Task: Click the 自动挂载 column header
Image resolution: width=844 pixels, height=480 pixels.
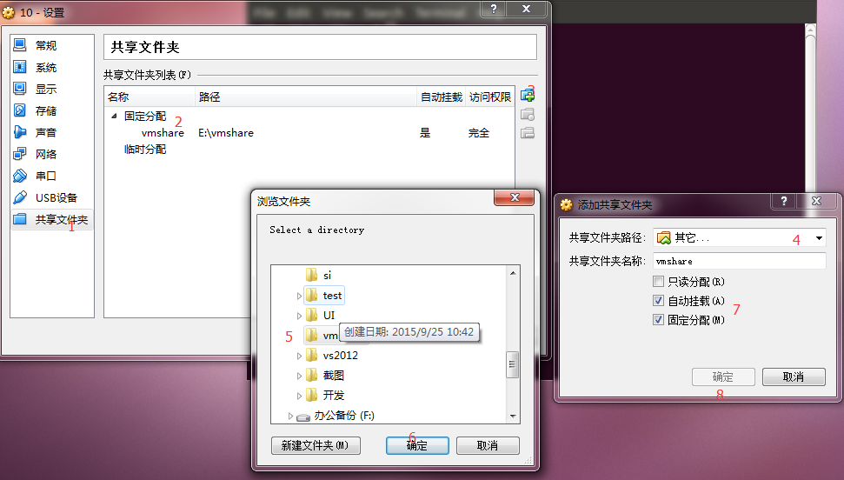Action: click(442, 97)
